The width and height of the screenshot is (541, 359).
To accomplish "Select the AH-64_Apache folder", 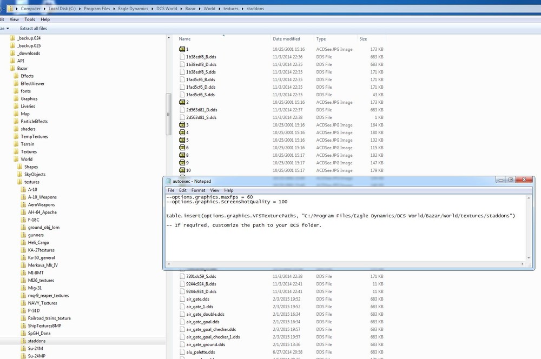I will tap(42, 212).
